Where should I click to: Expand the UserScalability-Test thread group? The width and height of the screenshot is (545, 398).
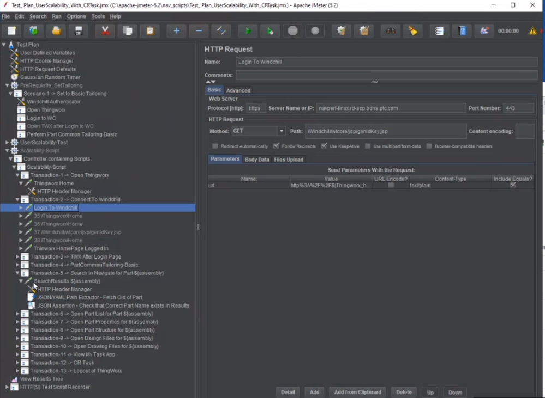point(7,142)
